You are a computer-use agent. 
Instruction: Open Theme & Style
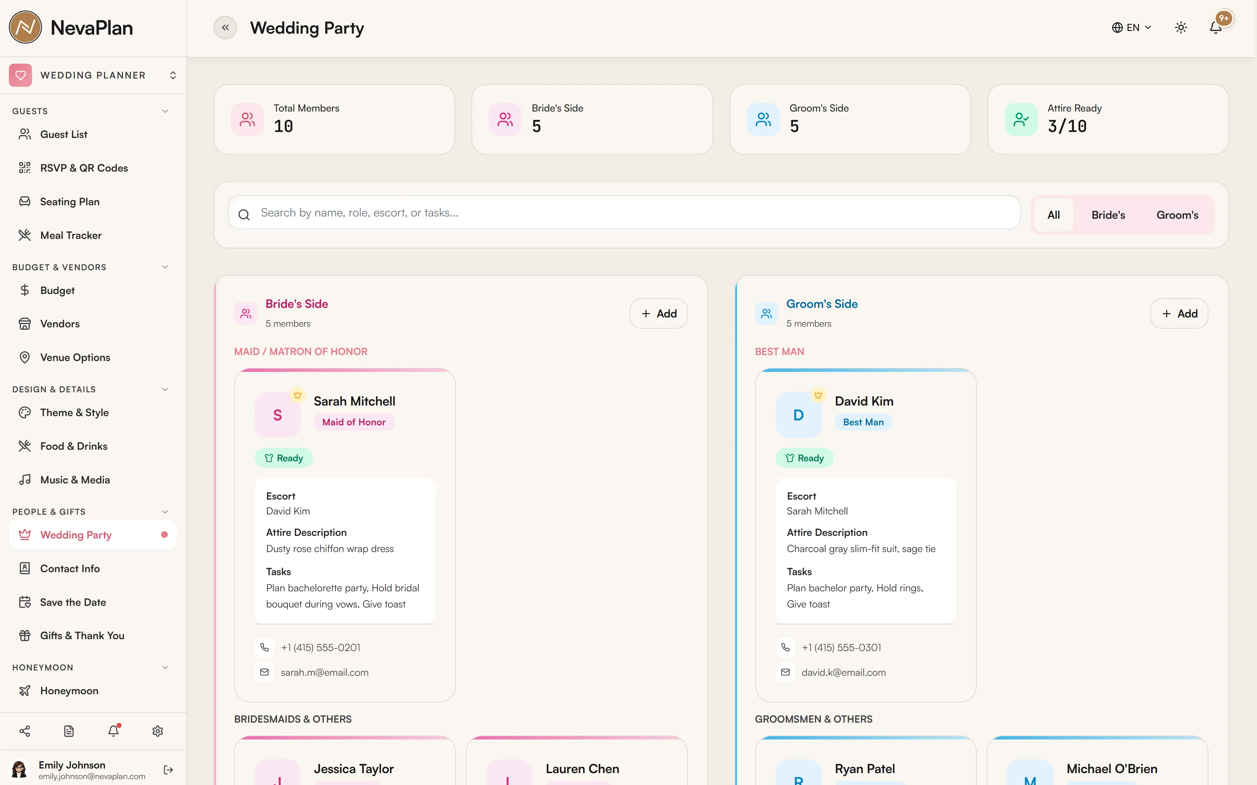coord(93,412)
